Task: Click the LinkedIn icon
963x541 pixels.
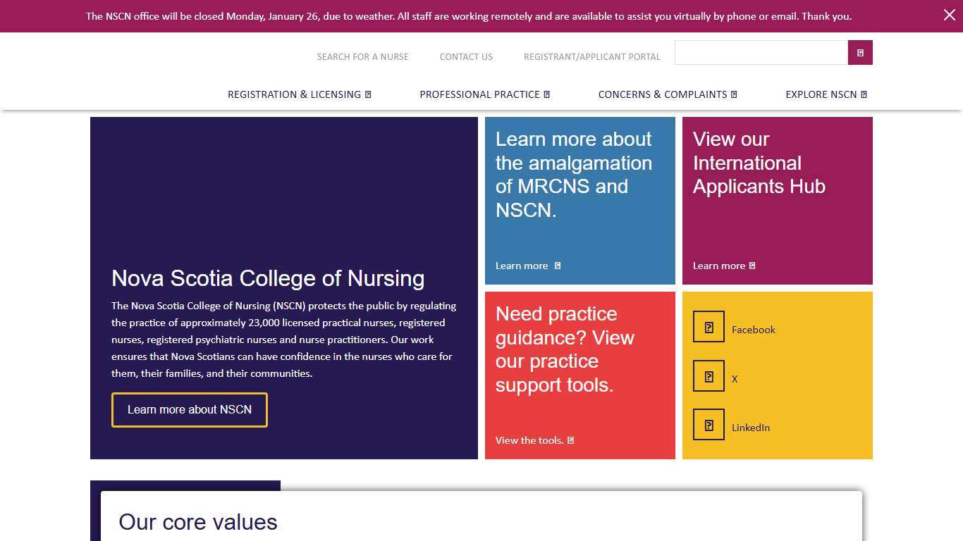Action: (709, 424)
